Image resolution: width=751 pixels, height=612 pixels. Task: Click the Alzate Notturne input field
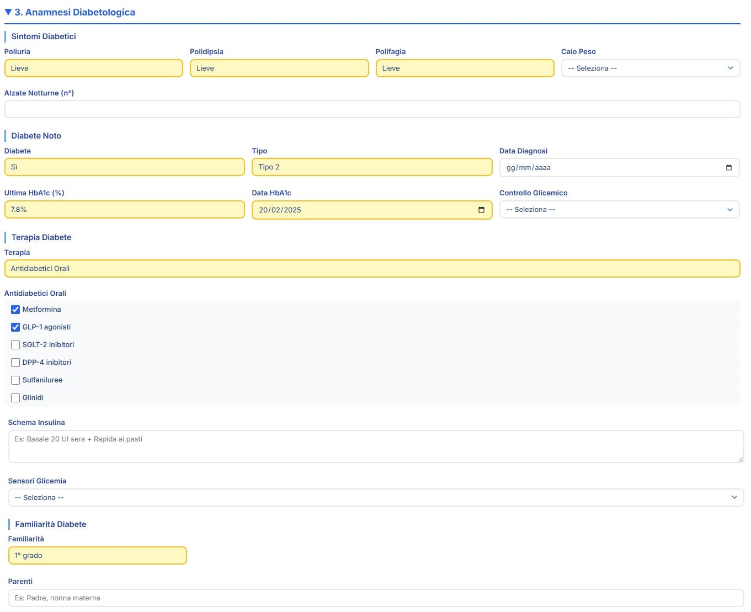(x=372, y=109)
